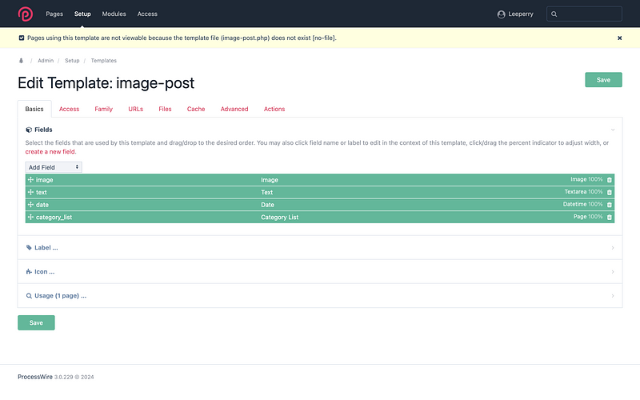Click the Icon puzzle-piece icon
The width and height of the screenshot is (640, 400).
pos(29,271)
